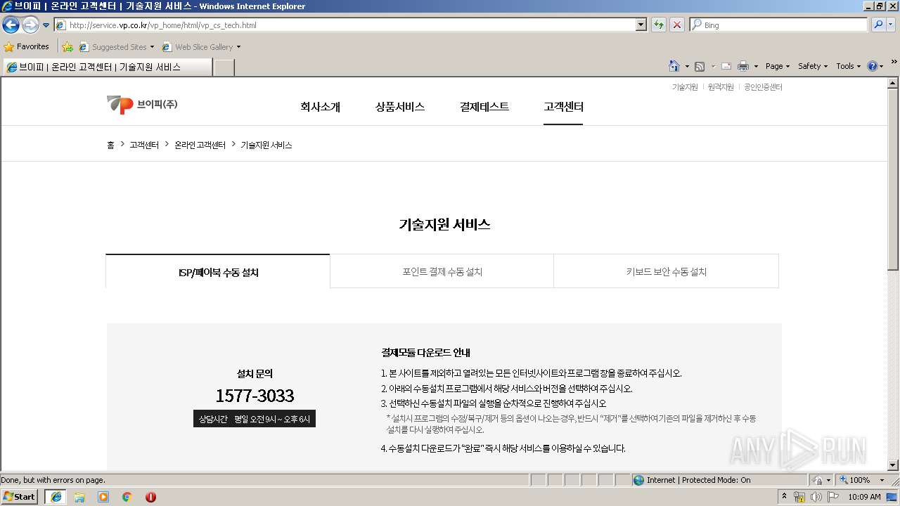The width and height of the screenshot is (900, 506).
Task: Click the 상담시간 평일 오전9시~오후6시 badge
Action: click(255, 419)
